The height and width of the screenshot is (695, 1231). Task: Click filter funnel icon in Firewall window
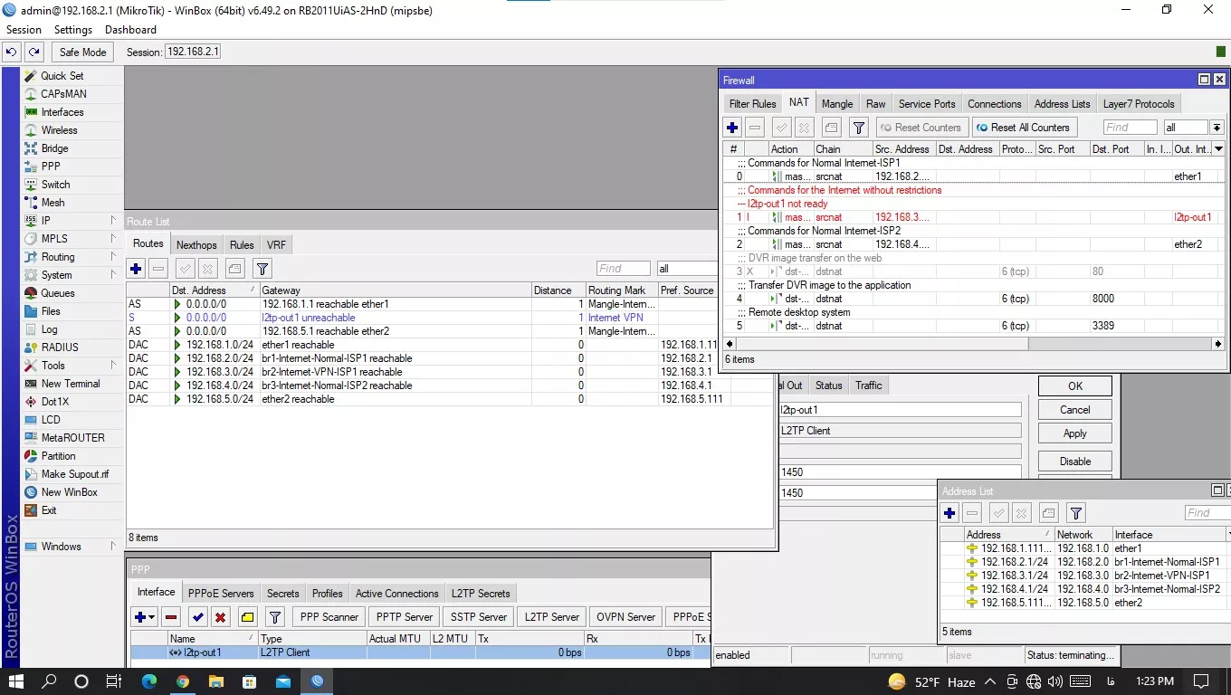click(x=859, y=128)
